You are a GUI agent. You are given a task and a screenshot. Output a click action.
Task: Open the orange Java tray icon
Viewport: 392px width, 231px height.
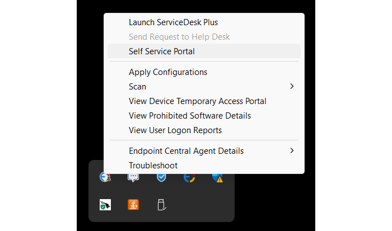133,205
